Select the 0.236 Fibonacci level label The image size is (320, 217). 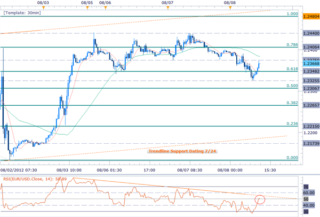pyautogui.click(x=292, y=124)
